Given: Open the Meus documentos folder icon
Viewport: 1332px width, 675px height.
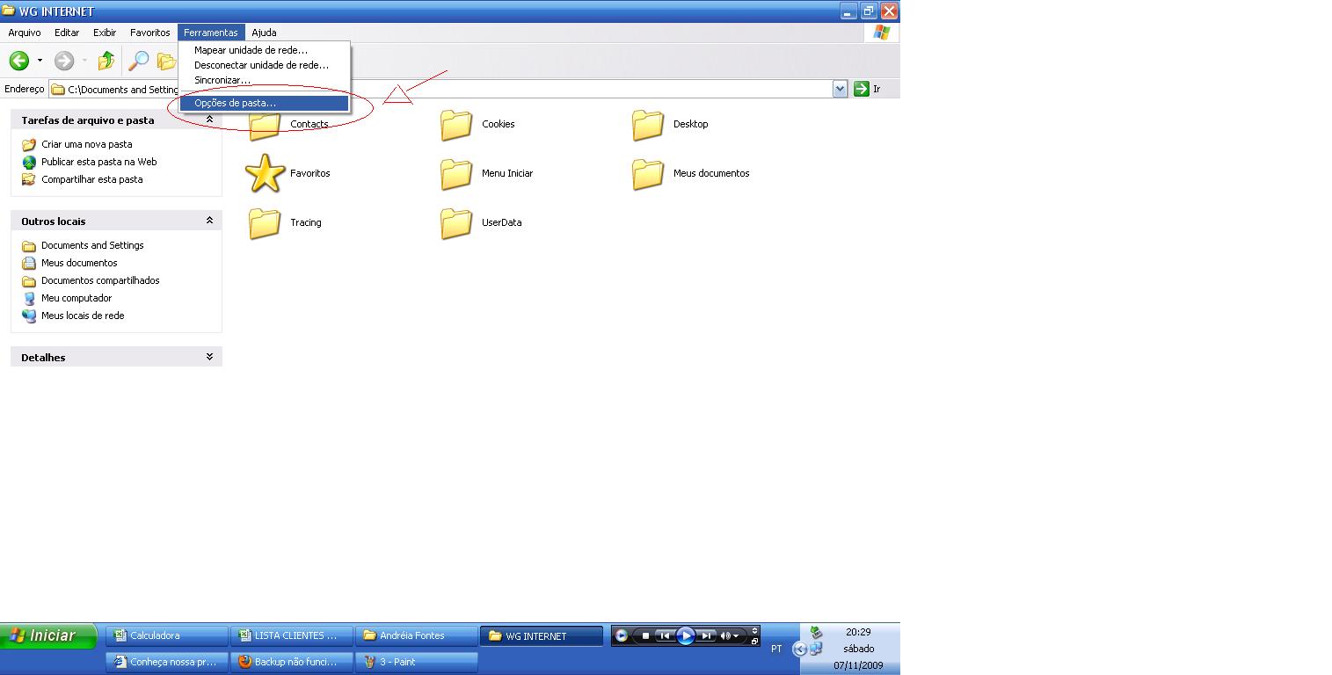Looking at the screenshot, I should (x=648, y=174).
